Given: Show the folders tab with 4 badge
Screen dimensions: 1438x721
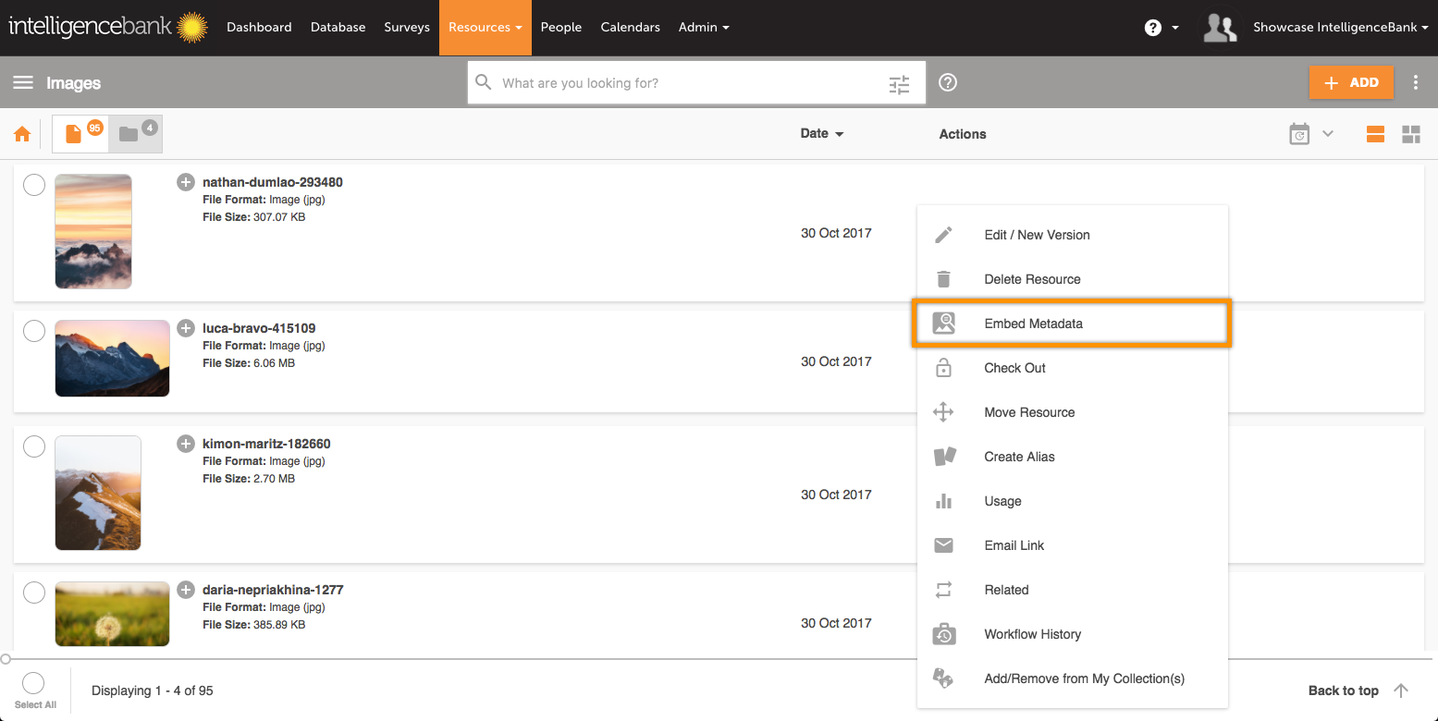Looking at the screenshot, I should [134, 134].
